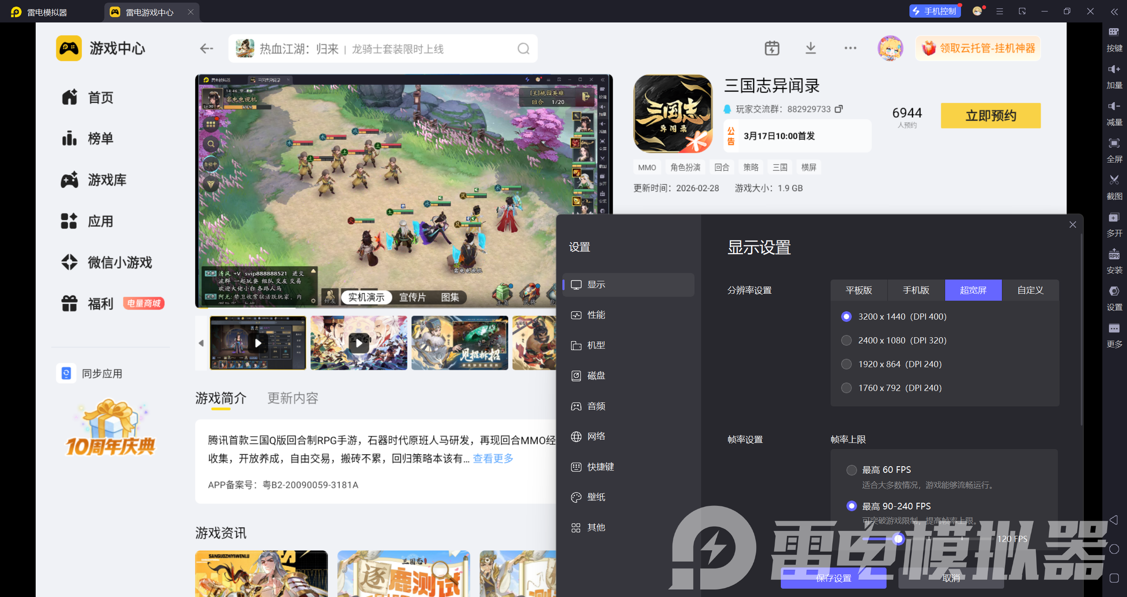The image size is (1127, 597).
Task: Click the screenshot scissors icon (截图)
Action: [1114, 180]
